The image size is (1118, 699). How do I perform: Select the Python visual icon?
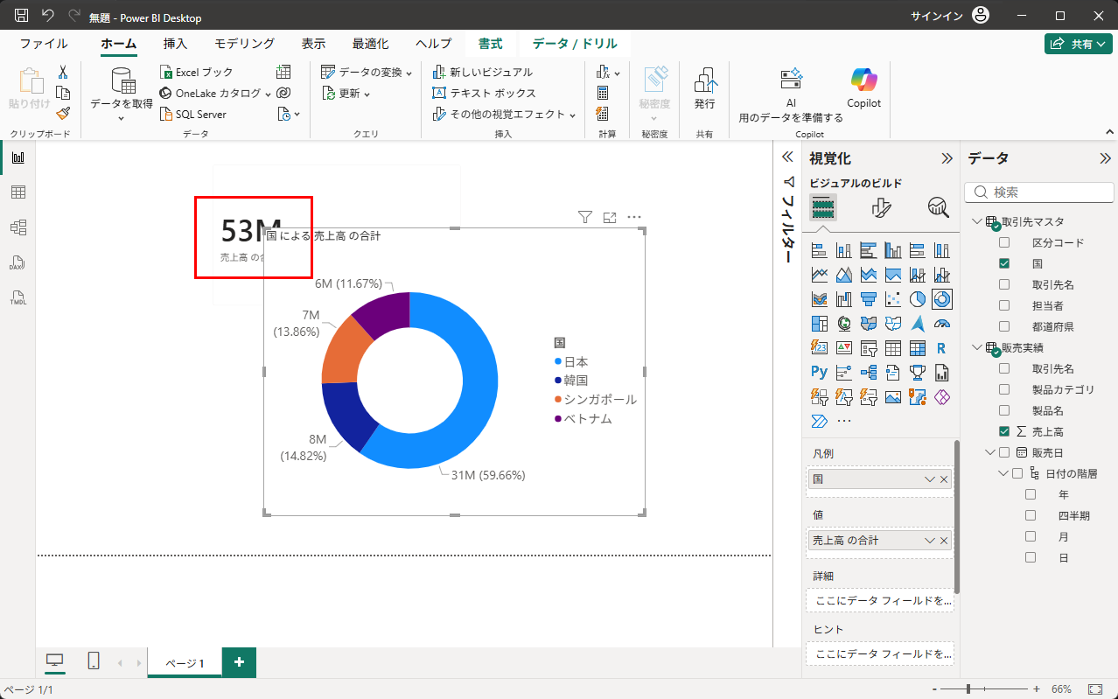820,372
